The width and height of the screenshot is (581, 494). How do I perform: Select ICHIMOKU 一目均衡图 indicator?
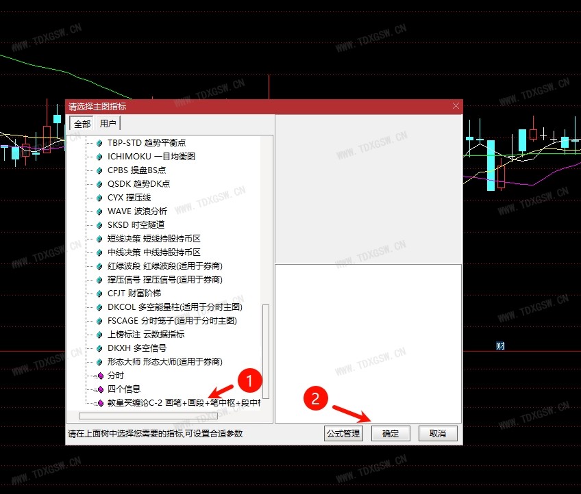coord(151,157)
